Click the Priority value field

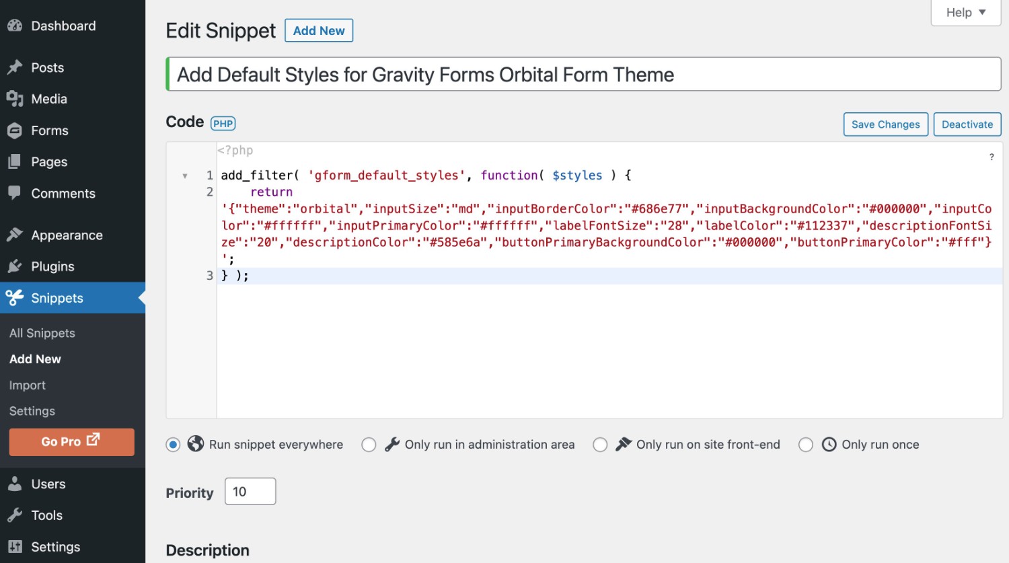pos(250,491)
